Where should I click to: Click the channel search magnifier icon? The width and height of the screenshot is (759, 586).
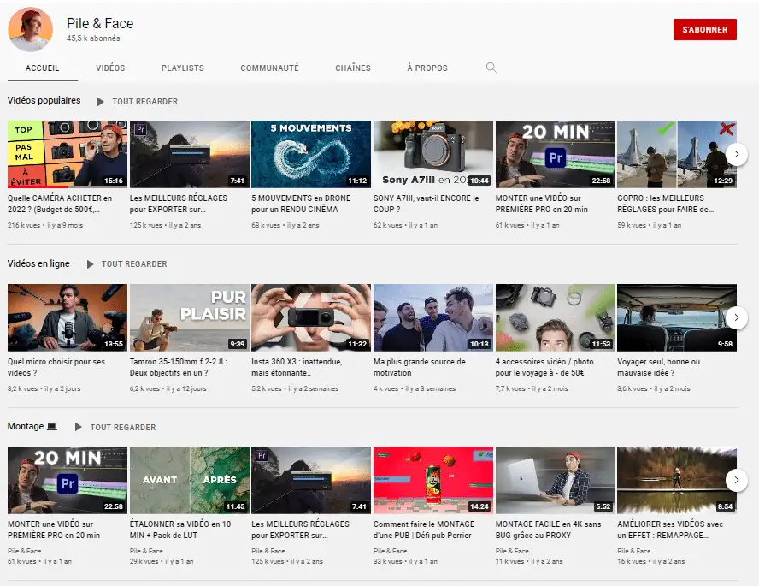pos(491,68)
